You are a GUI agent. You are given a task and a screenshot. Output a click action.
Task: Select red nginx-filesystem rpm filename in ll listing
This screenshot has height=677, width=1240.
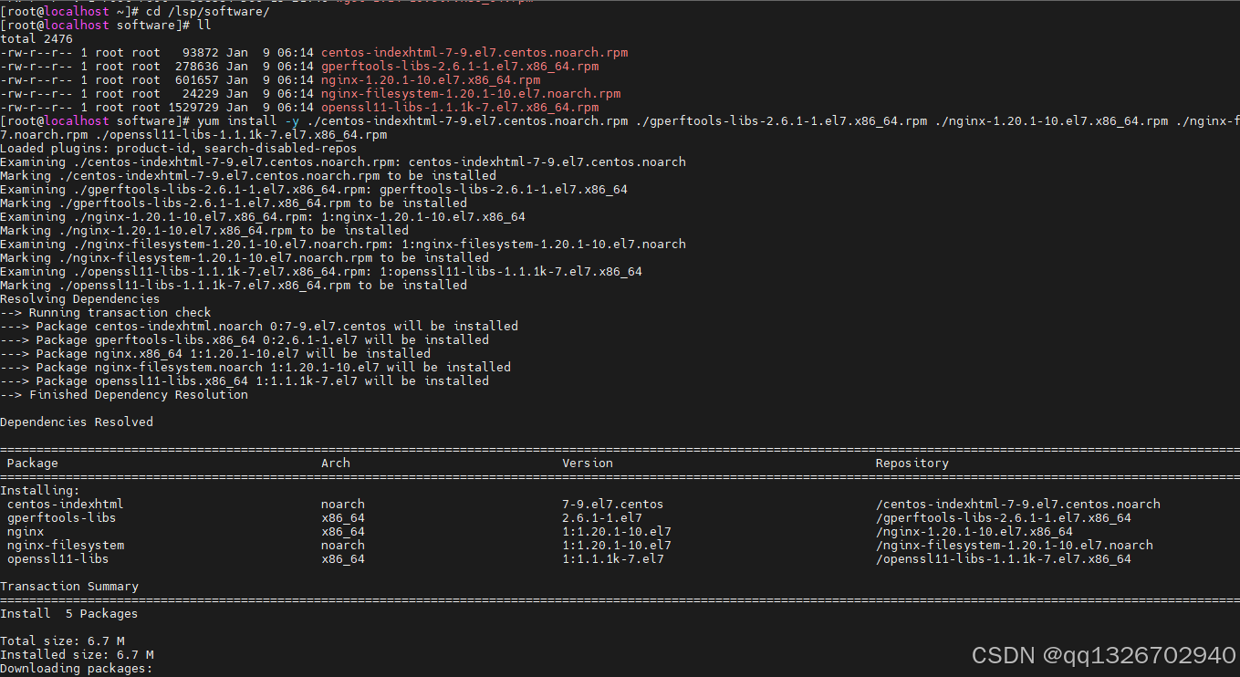point(471,93)
